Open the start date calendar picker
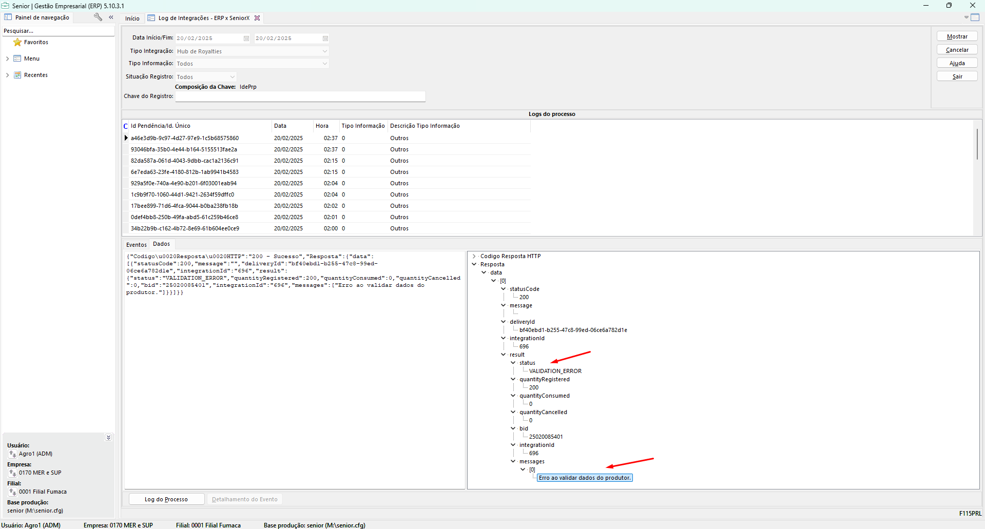 tap(246, 38)
